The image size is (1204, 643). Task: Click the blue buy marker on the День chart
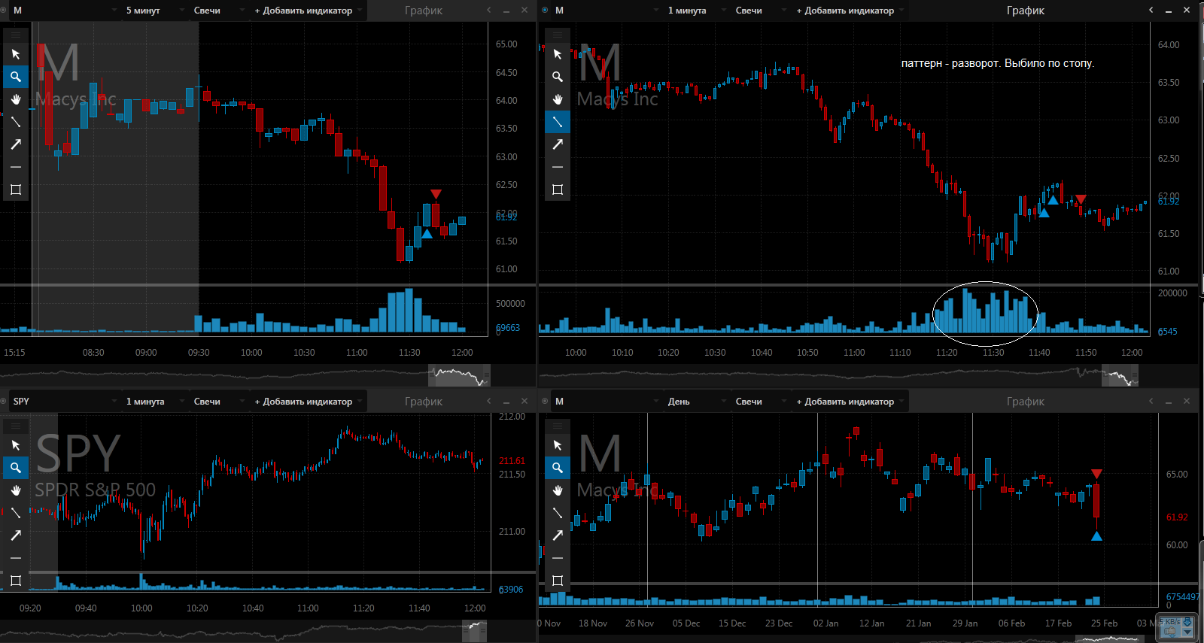1096,536
